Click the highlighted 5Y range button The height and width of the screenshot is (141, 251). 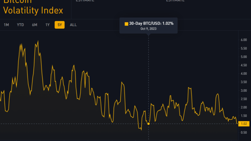60,25
